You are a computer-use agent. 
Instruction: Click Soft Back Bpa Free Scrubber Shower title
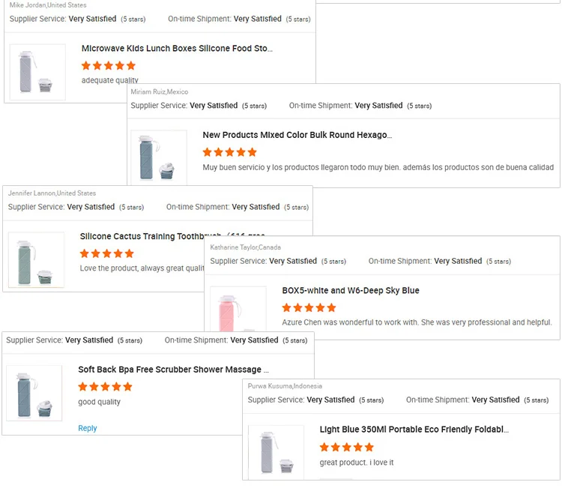(x=173, y=370)
